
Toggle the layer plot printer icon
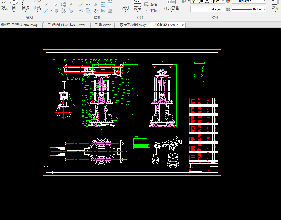coord(207,1)
